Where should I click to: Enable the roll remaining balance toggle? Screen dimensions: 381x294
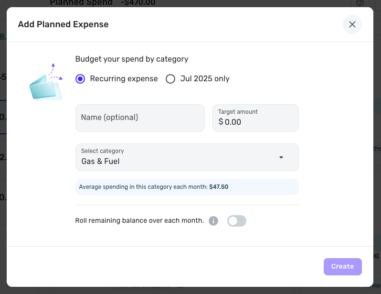click(237, 221)
